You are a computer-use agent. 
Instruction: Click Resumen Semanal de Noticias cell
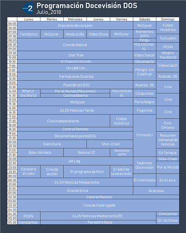(168, 140)
